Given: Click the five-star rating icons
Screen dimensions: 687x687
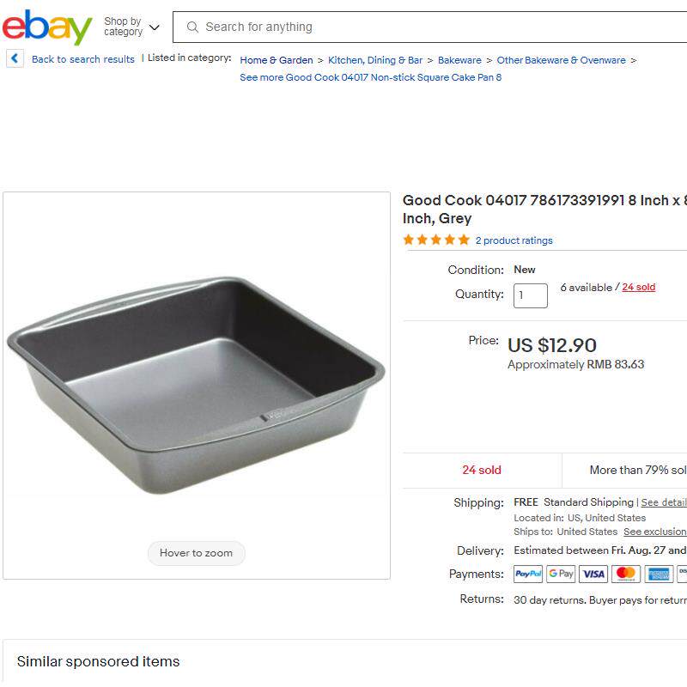Looking at the screenshot, I should point(436,240).
